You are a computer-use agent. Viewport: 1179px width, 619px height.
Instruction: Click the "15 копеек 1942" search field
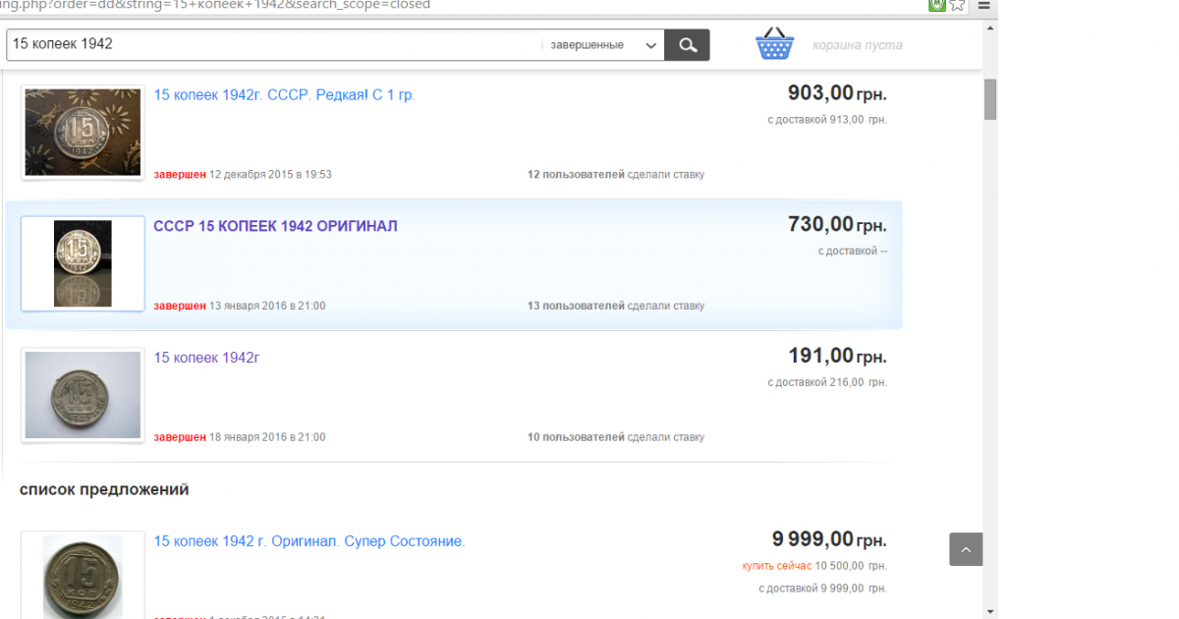273,45
